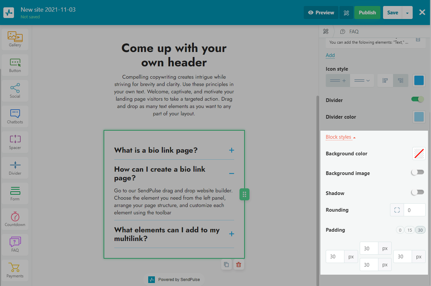Choose the Countdown timer element

pyautogui.click(x=15, y=219)
